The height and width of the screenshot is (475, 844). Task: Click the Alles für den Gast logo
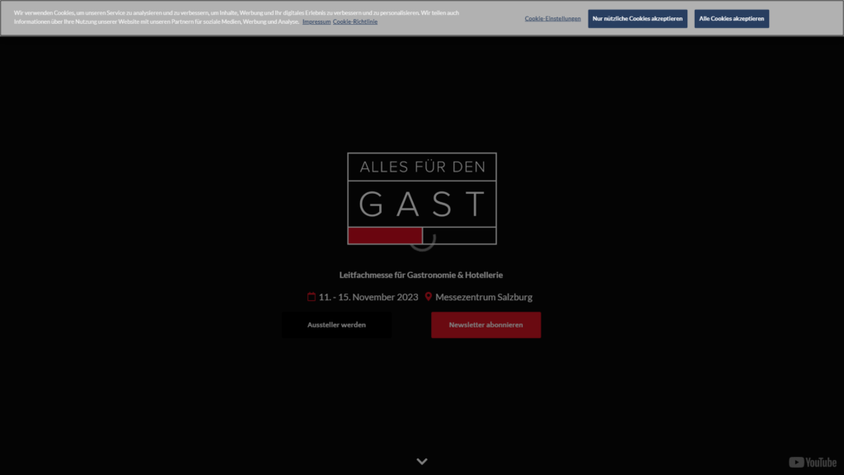422,198
